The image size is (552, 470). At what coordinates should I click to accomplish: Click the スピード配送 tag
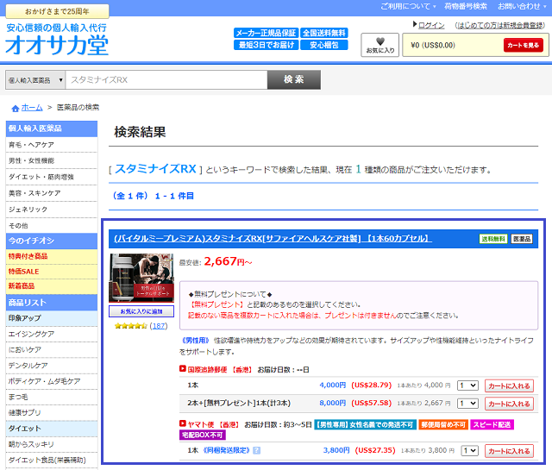coord(492,424)
